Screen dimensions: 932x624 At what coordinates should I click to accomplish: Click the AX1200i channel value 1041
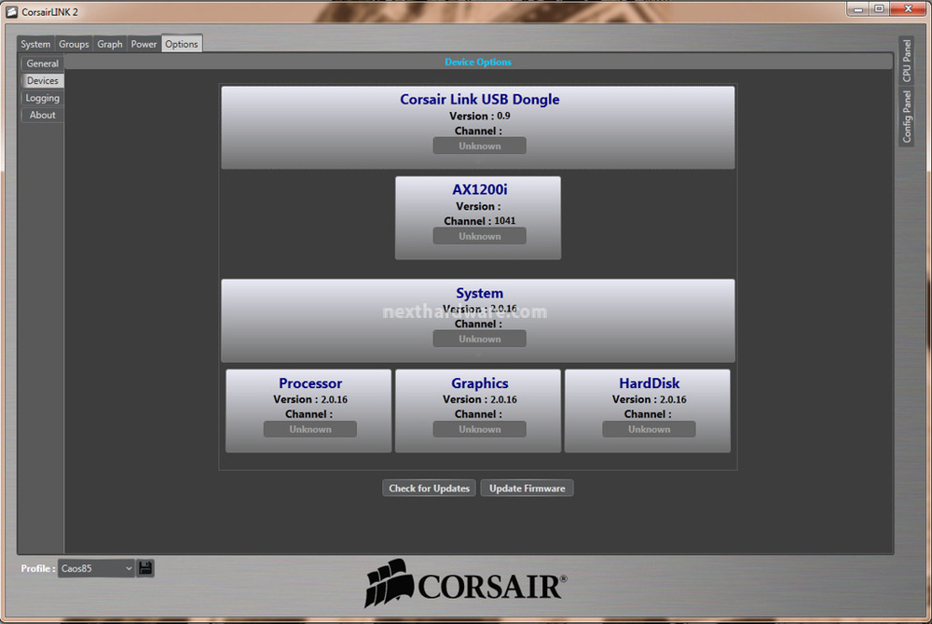(505, 221)
